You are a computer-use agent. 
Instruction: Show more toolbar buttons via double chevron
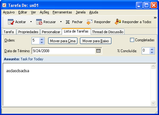155,17
